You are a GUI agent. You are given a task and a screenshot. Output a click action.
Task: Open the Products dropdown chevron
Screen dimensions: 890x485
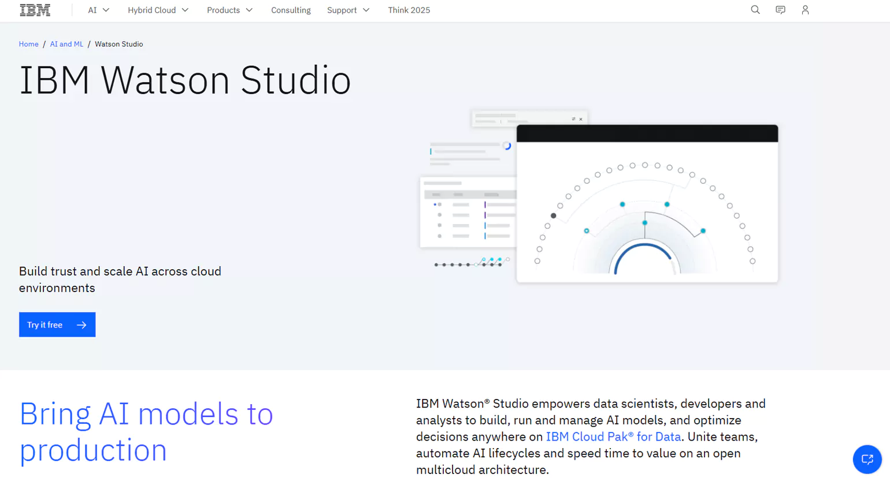pos(249,10)
